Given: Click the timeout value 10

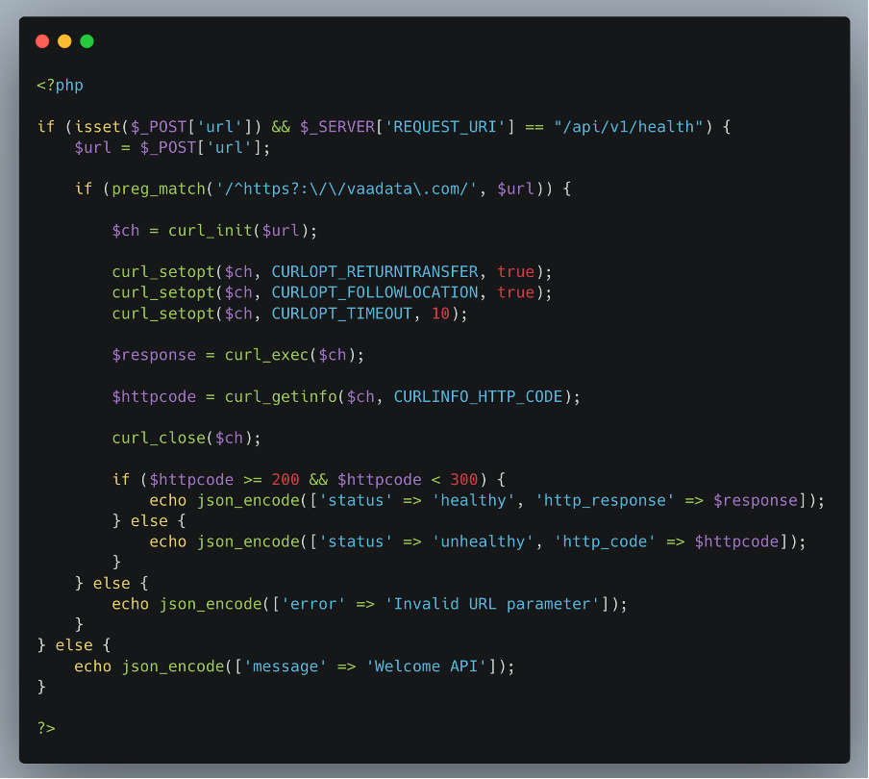Looking at the screenshot, I should click(440, 314).
